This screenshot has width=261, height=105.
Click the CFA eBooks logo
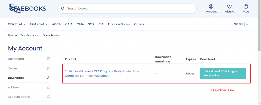[x=28, y=8]
